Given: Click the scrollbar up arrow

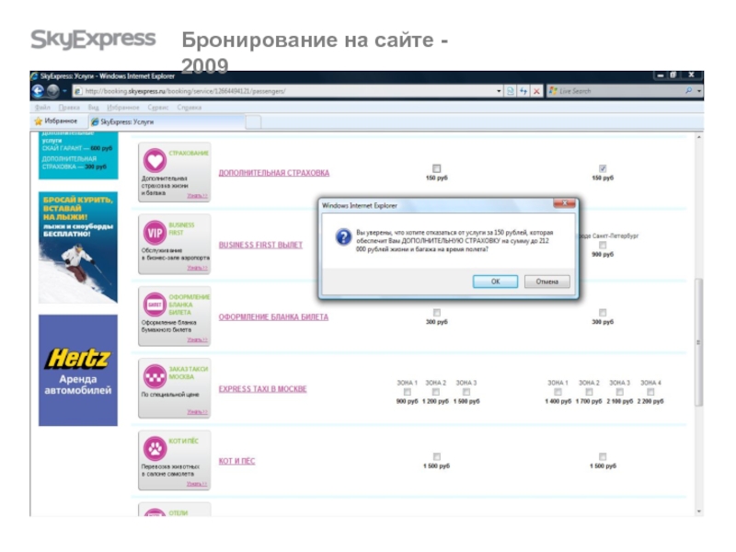Looking at the screenshot, I should pyautogui.click(x=699, y=137).
